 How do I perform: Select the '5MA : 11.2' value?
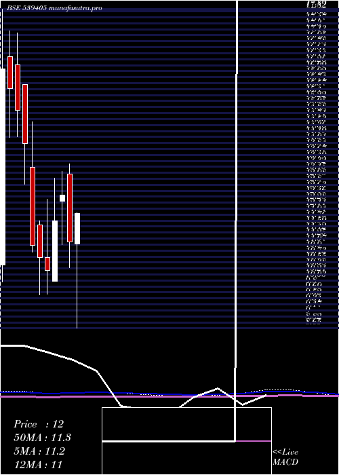(x=39, y=451)
